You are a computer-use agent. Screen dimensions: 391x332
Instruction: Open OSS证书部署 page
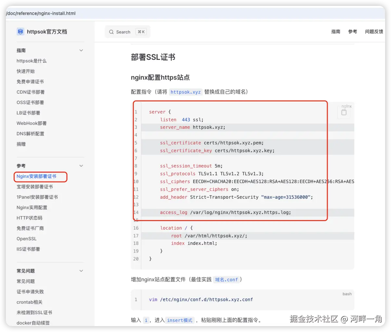tap(30, 102)
